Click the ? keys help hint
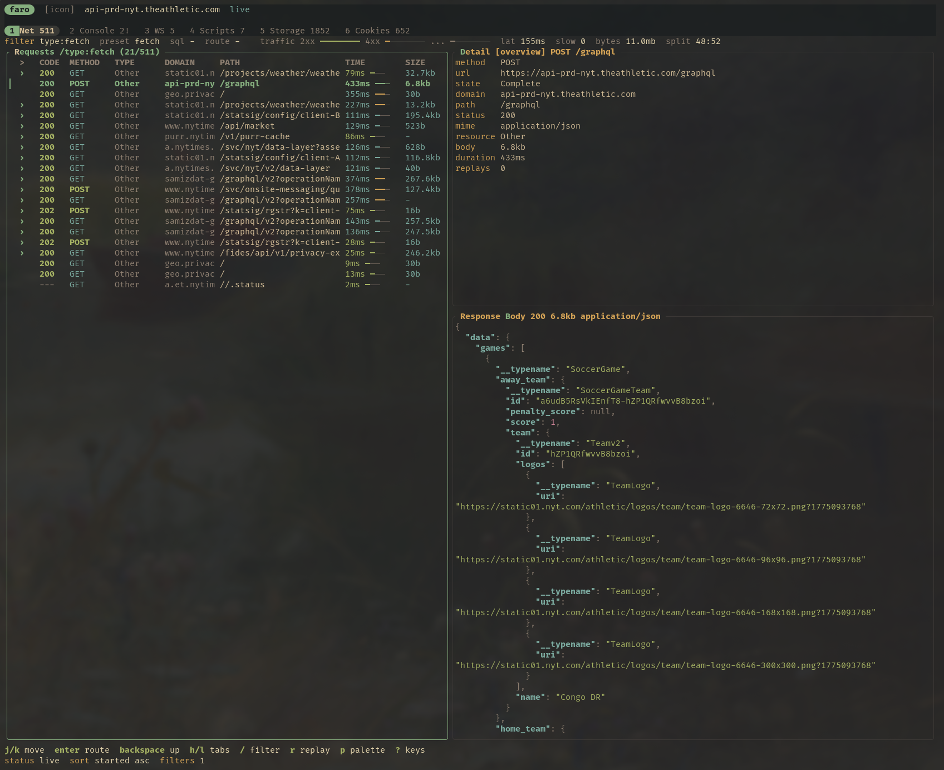 tap(410, 750)
